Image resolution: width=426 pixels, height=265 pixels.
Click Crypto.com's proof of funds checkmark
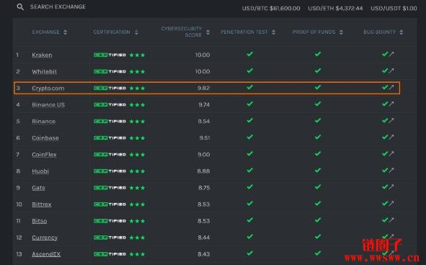click(x=318, y=87)
